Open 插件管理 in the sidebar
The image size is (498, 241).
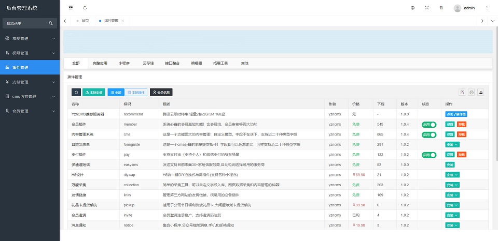(x=30, y=67)
